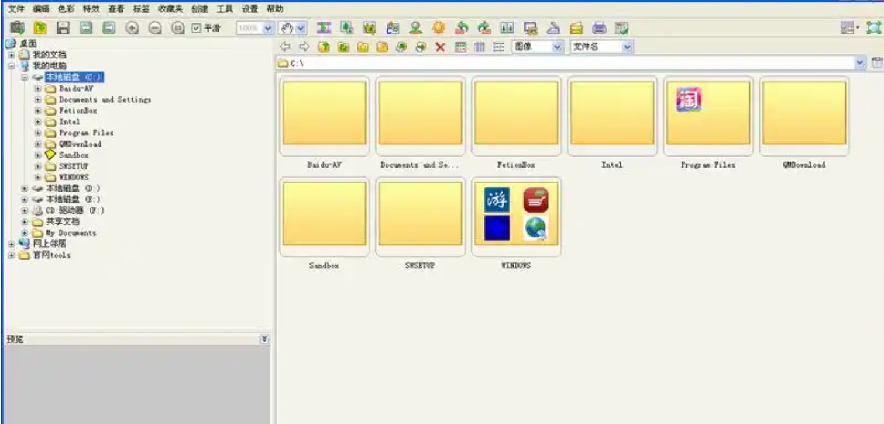
Task: Open the 查看 menu
Action: pyautogui.click(x=116, y=9)
